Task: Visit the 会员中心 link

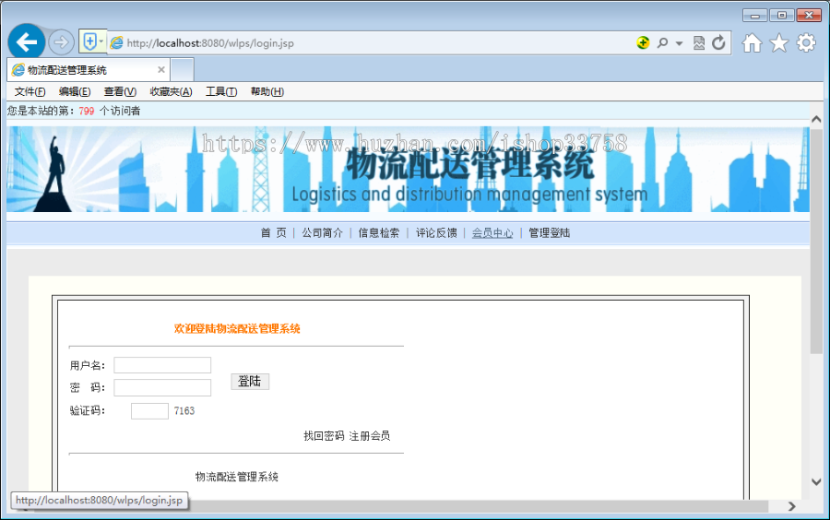Action: pyautogui.click(x=492, y=232)
